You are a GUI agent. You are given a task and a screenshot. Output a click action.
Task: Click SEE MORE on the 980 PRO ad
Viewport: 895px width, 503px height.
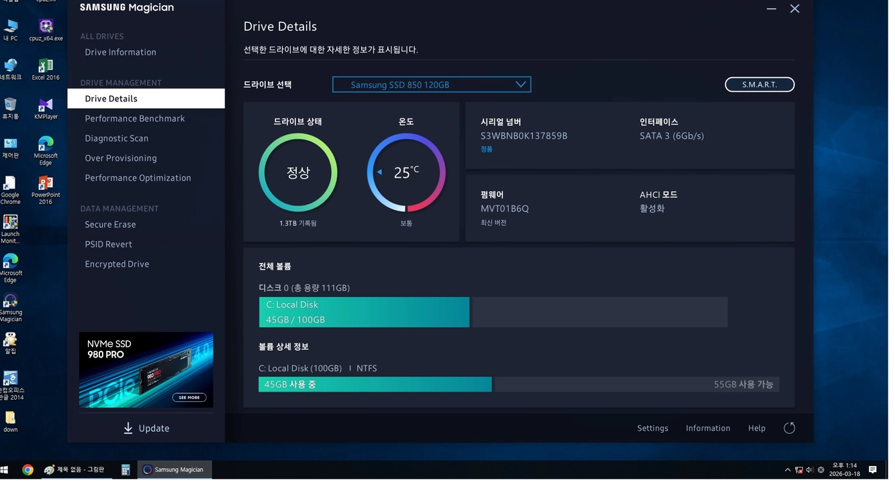(x=189, y=397)
